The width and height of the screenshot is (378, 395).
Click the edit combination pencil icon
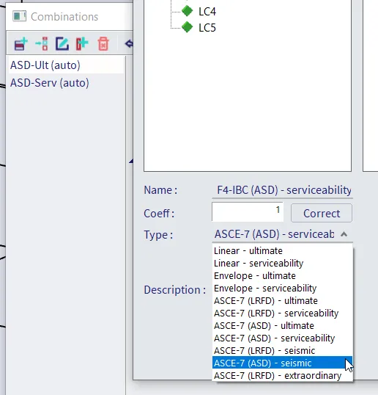point(62,44)
